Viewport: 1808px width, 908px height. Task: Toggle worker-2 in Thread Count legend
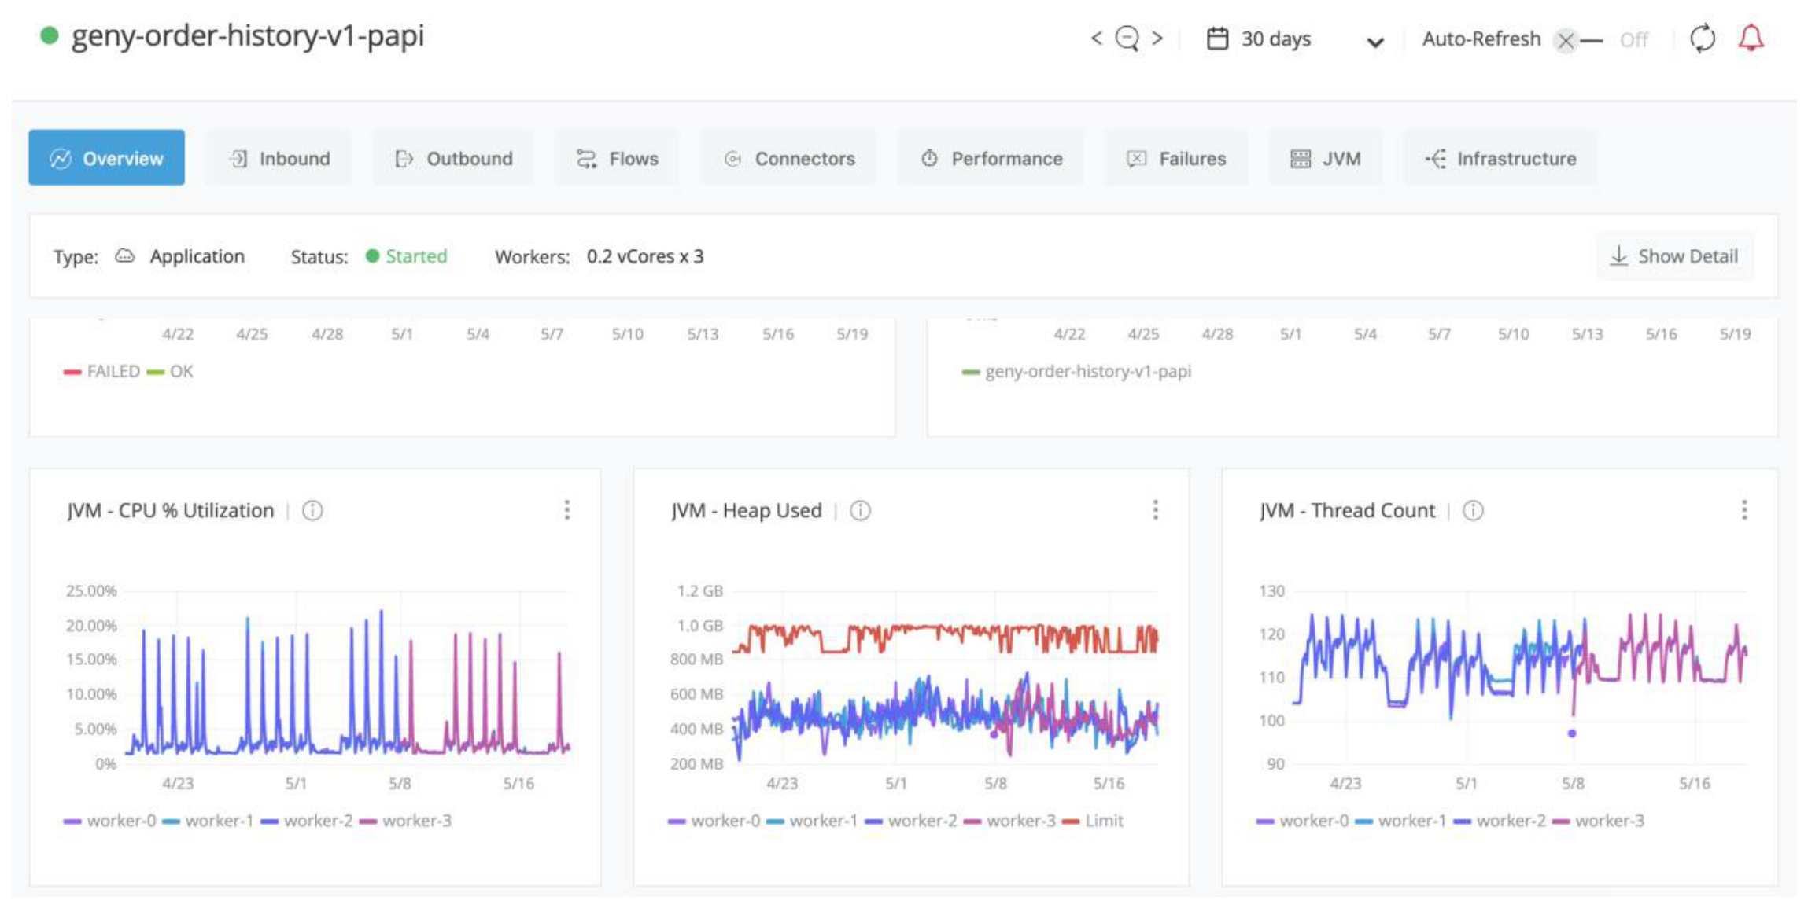1499,821
